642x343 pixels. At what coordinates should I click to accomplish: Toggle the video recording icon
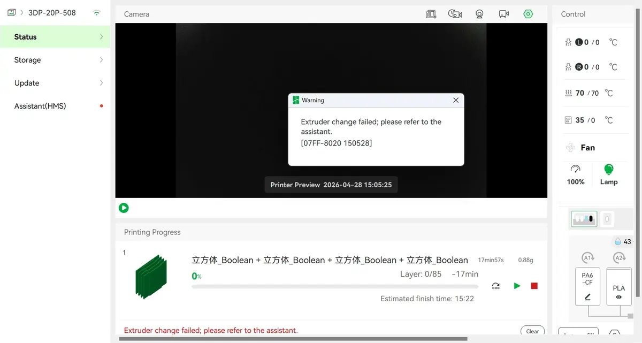click(504, 14)
